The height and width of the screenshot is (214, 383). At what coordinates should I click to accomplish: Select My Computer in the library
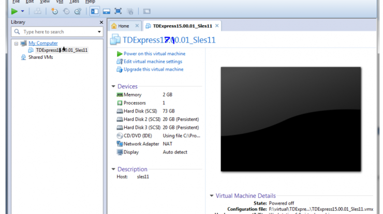click(43, 43)
